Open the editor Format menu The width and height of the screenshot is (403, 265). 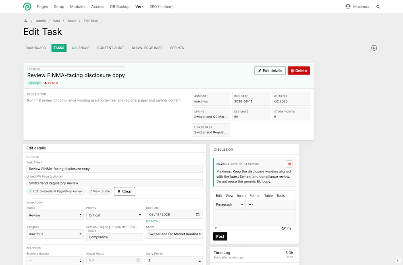[x=255, y=195]
